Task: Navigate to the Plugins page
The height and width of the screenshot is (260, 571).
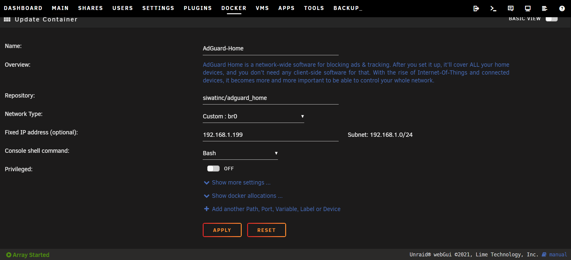Action: pyautogui.click(x=198, y=8)
